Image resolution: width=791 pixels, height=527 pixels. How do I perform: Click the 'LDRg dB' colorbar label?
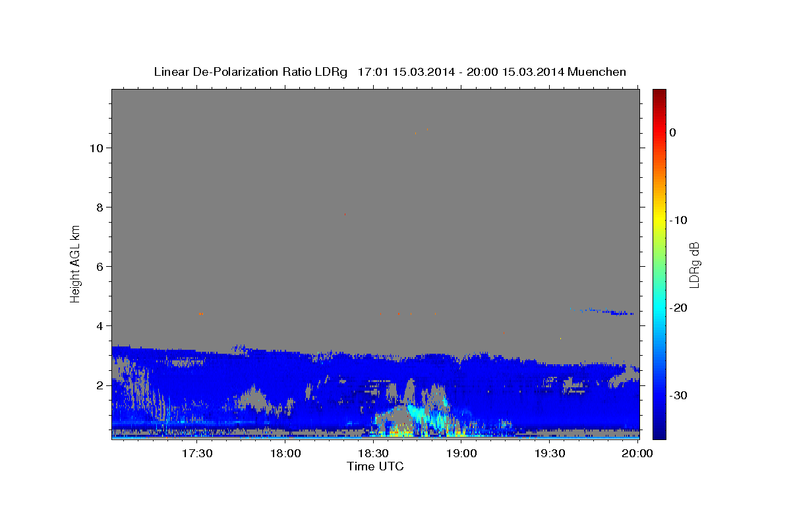(x=694, y=265)
